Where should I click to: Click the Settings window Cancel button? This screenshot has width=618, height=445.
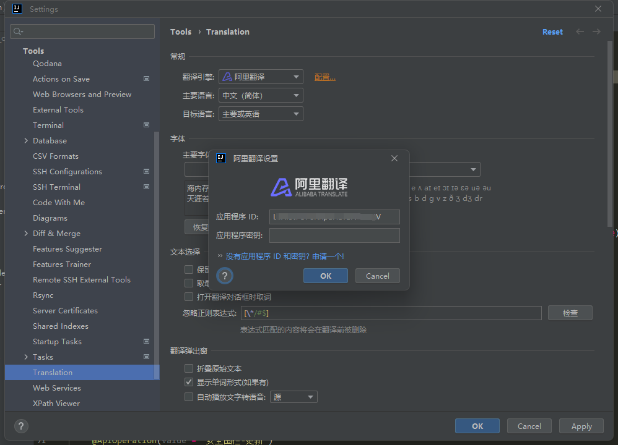pyautogui.click(x=529, y=426)
